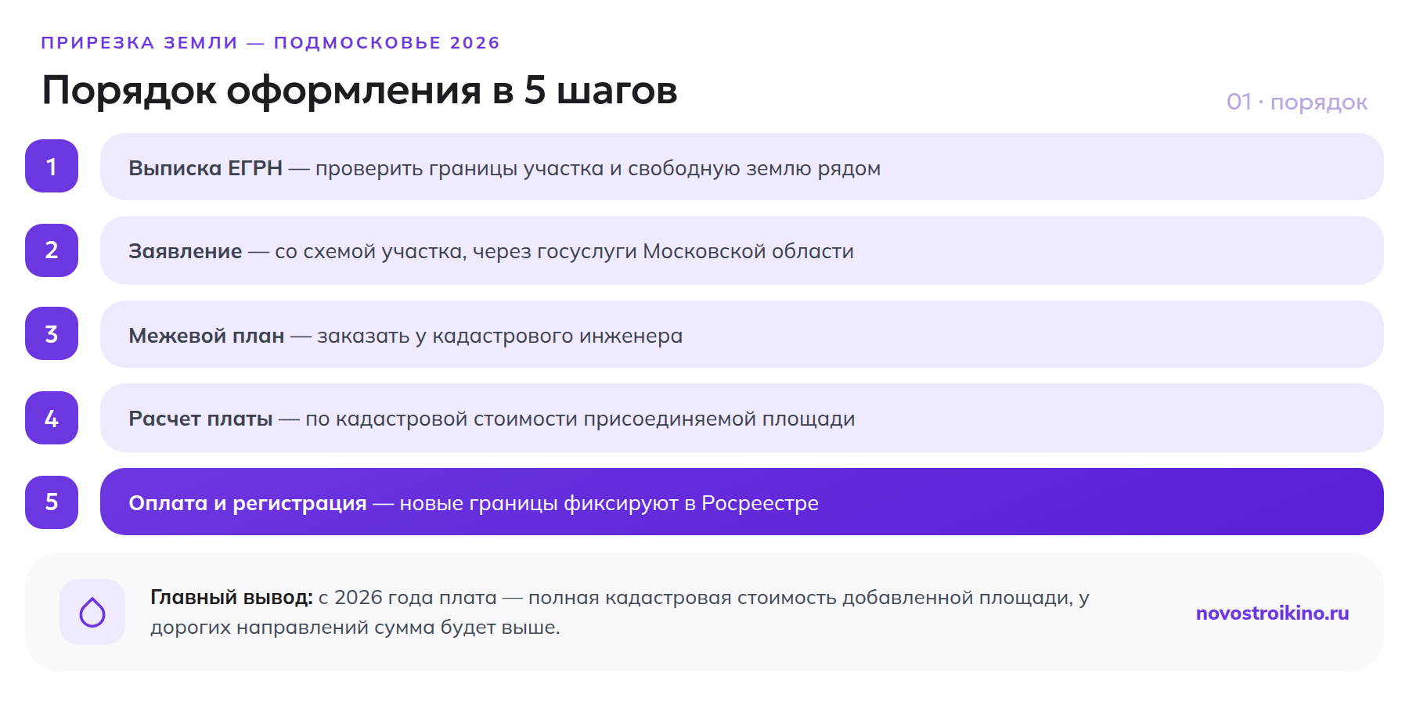
Task: Select the Межевой план step row
Action: coord(741,334)
